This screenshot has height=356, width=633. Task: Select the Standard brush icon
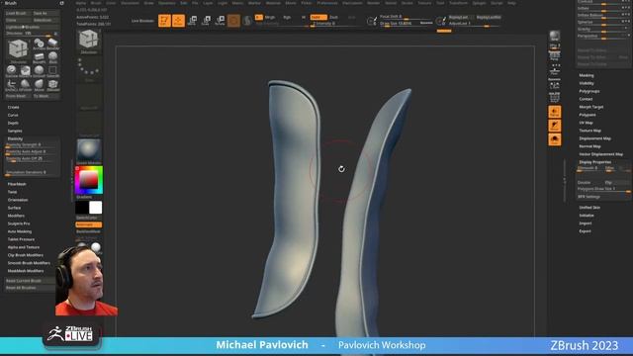11,70
